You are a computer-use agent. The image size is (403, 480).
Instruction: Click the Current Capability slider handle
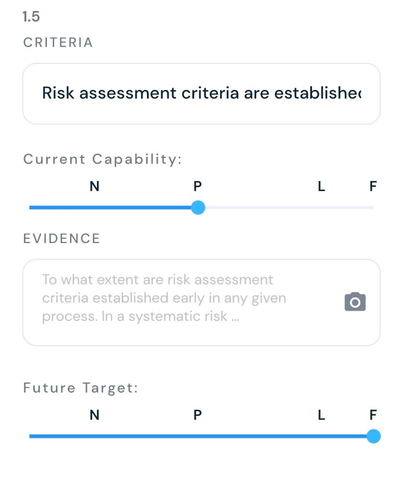point(198,207)
